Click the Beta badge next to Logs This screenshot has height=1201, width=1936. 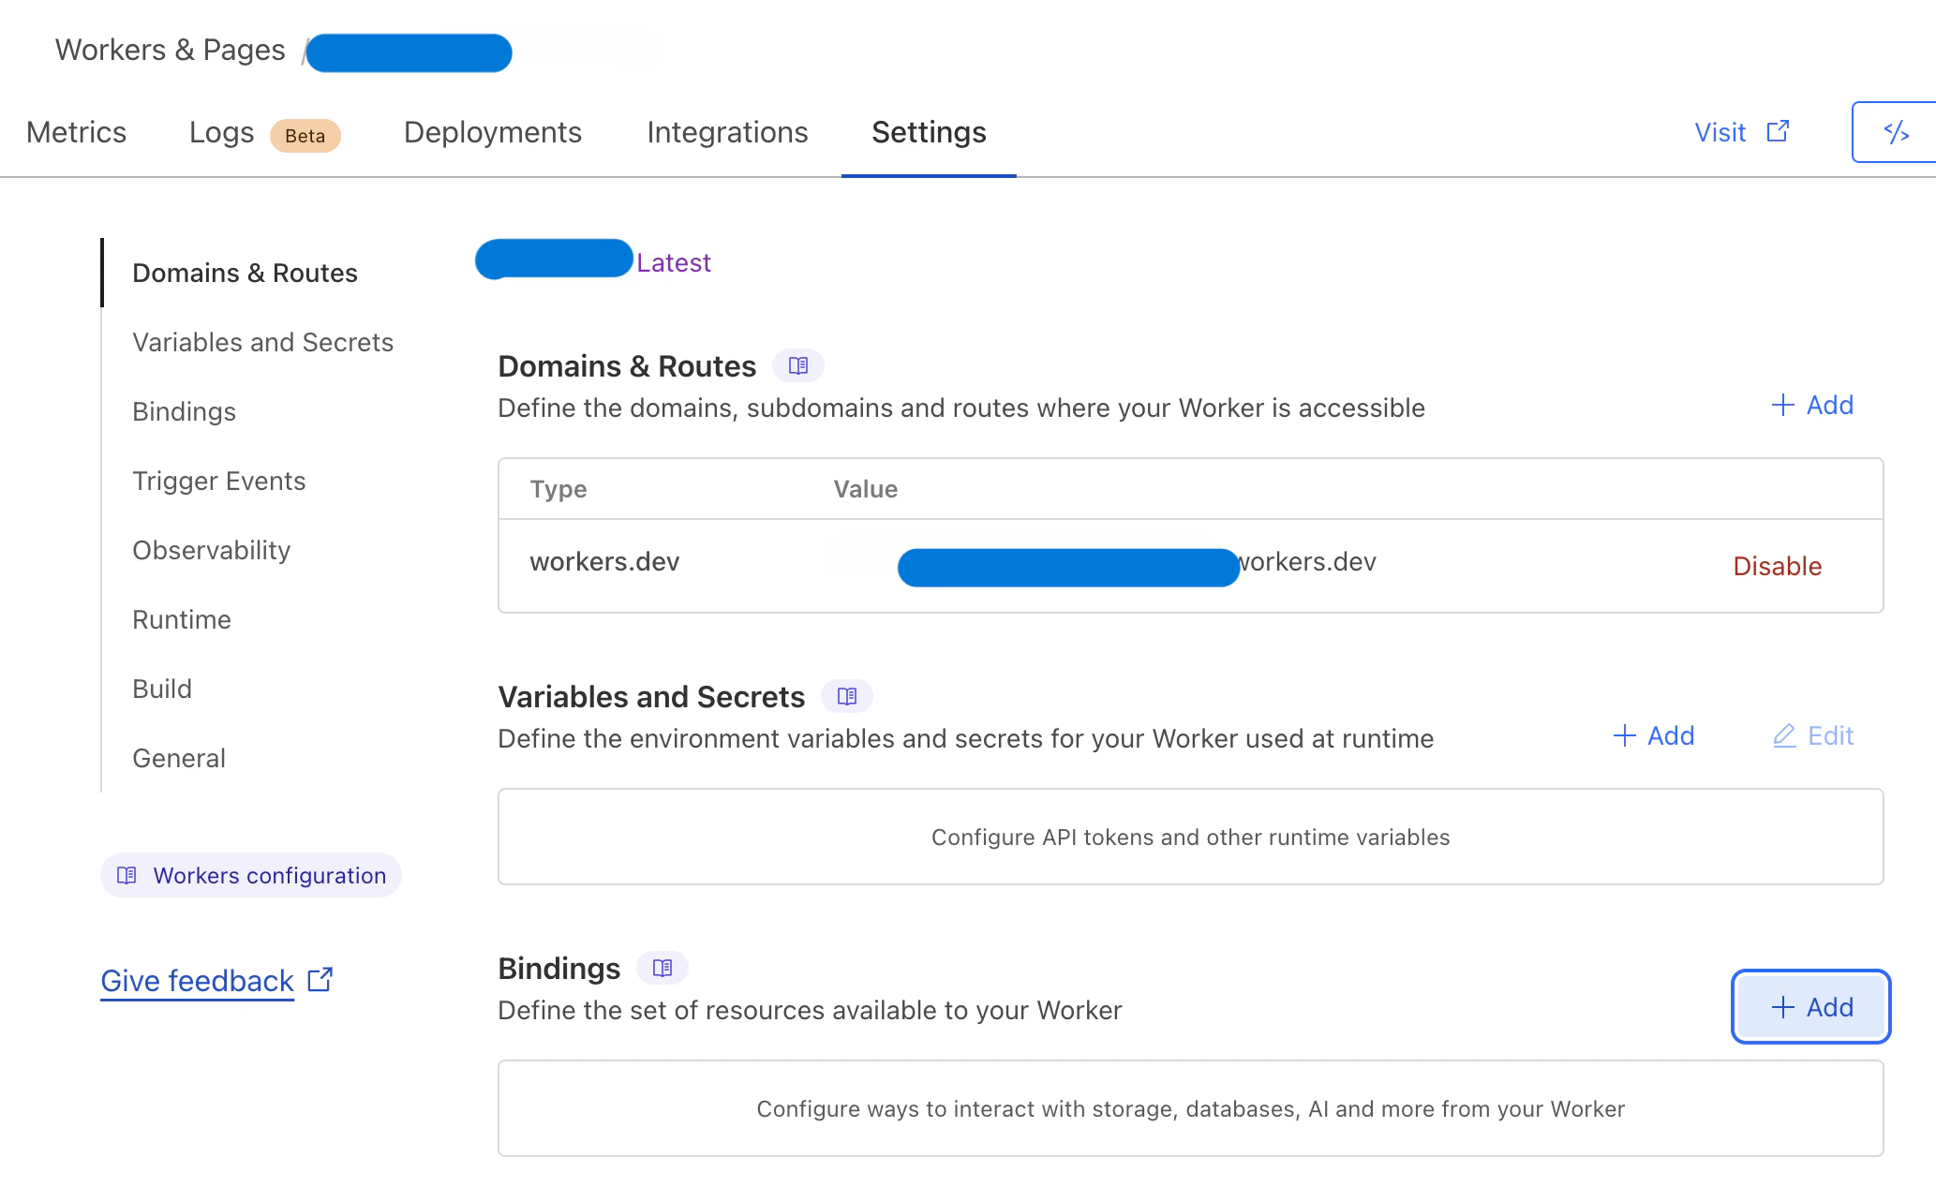coord(305,135)
